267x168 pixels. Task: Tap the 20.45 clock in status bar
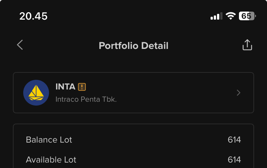click(x=34, y=16)
